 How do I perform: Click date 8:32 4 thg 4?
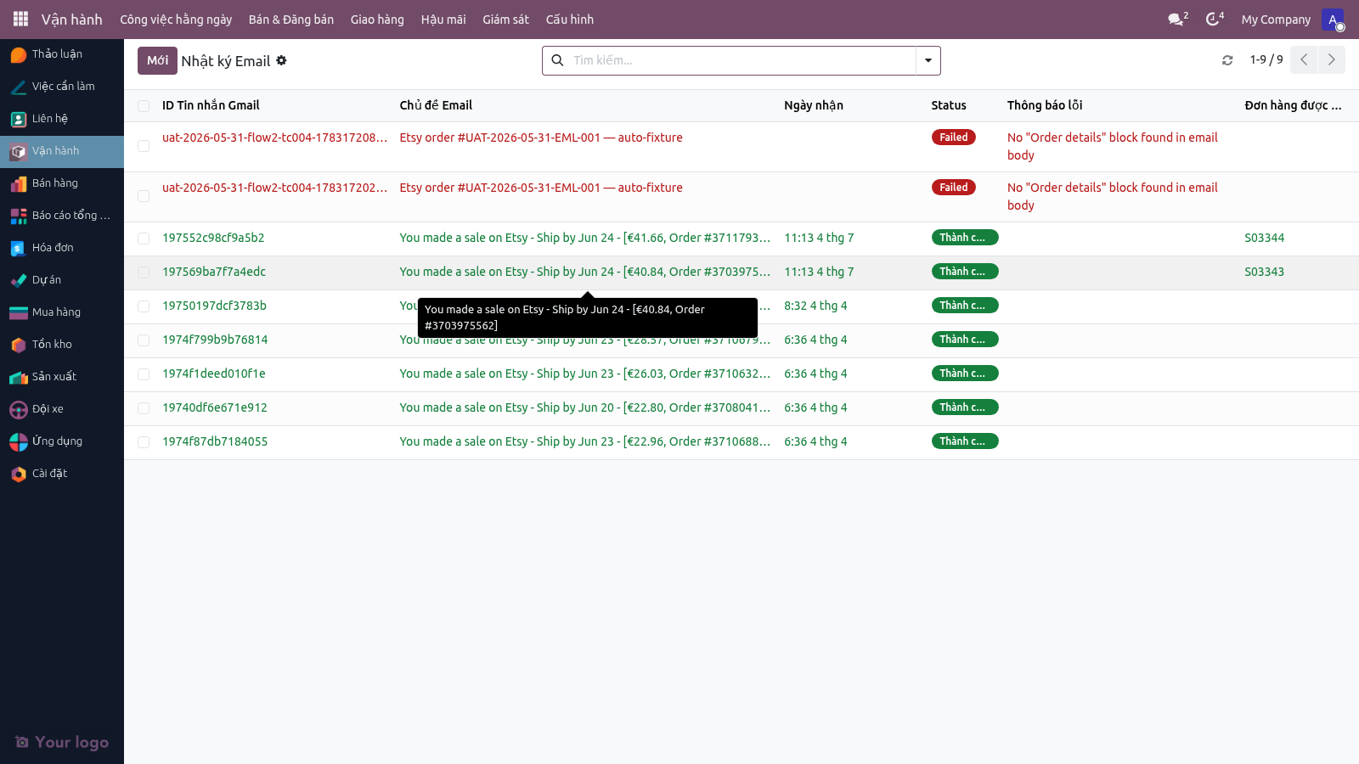815,306
